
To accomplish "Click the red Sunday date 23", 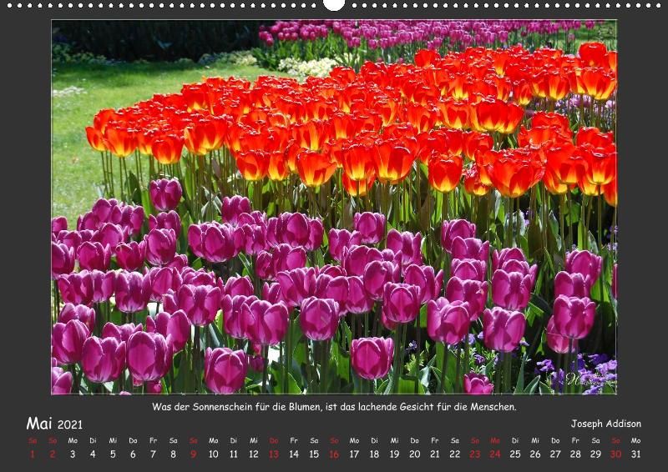I will coord(475,454).
